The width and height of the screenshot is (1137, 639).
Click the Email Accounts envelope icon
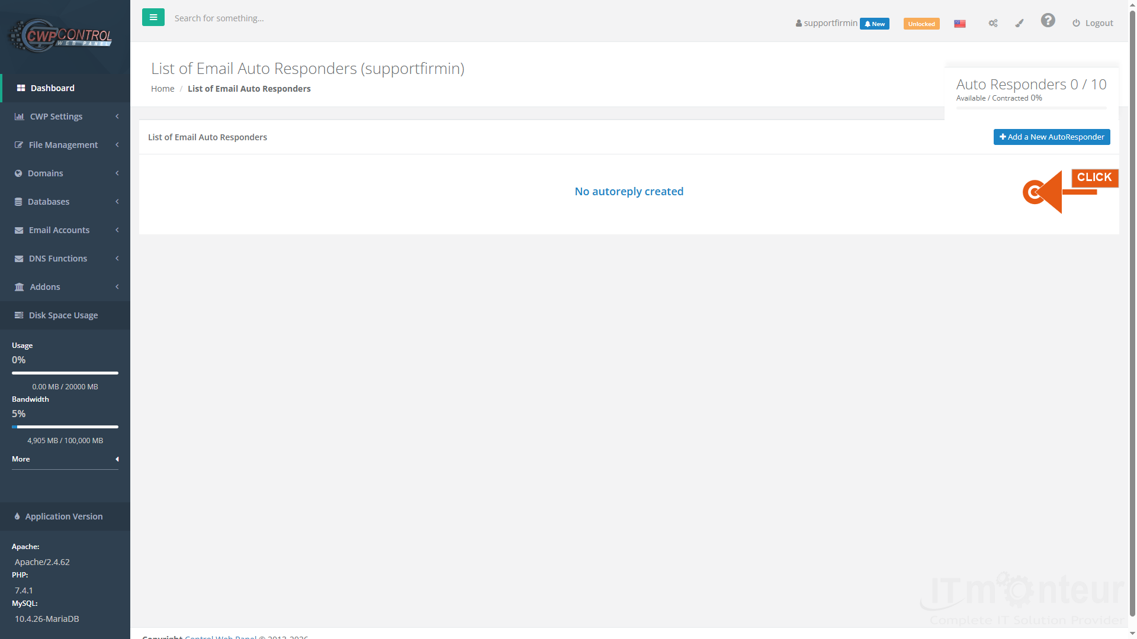point(19,230)
